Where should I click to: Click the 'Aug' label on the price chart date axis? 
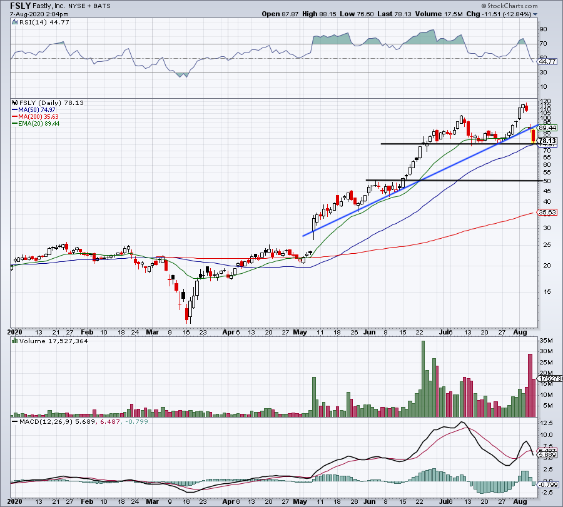coord(520,332)
